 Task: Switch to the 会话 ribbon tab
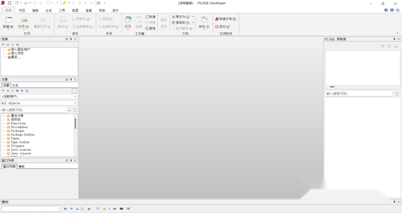coord(49,11)
